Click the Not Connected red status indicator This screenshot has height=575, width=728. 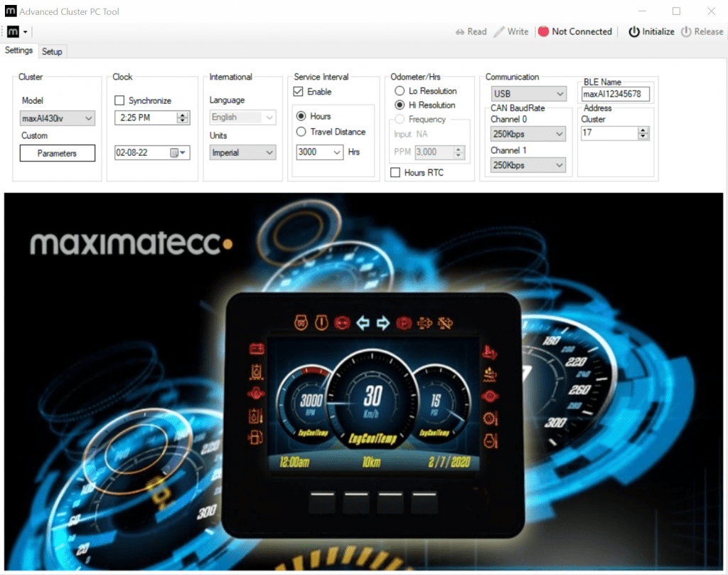click(x=542, y=31)
